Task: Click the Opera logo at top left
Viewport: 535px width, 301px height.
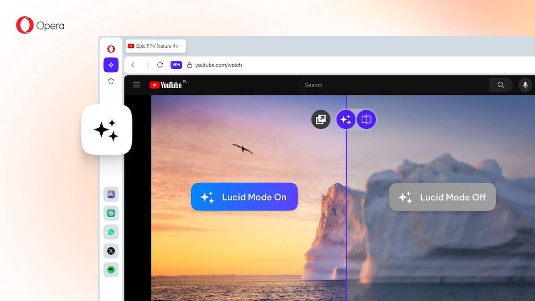Action: point(40,25)
